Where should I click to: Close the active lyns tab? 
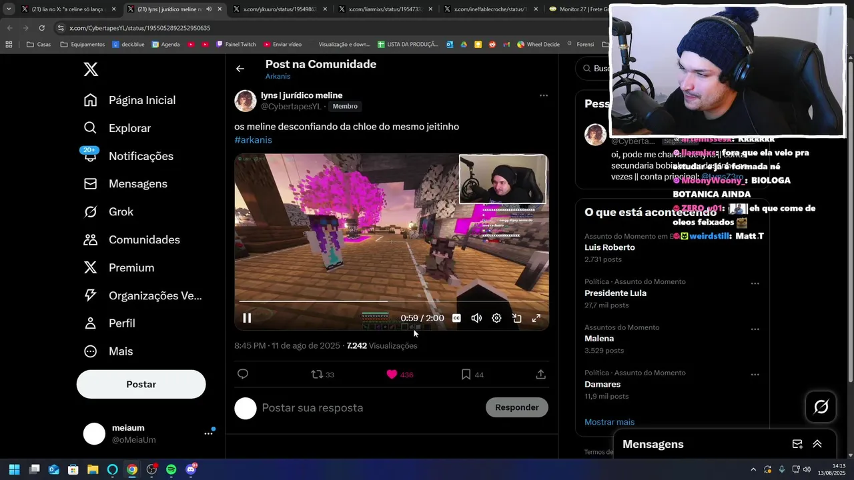point(220,9)
